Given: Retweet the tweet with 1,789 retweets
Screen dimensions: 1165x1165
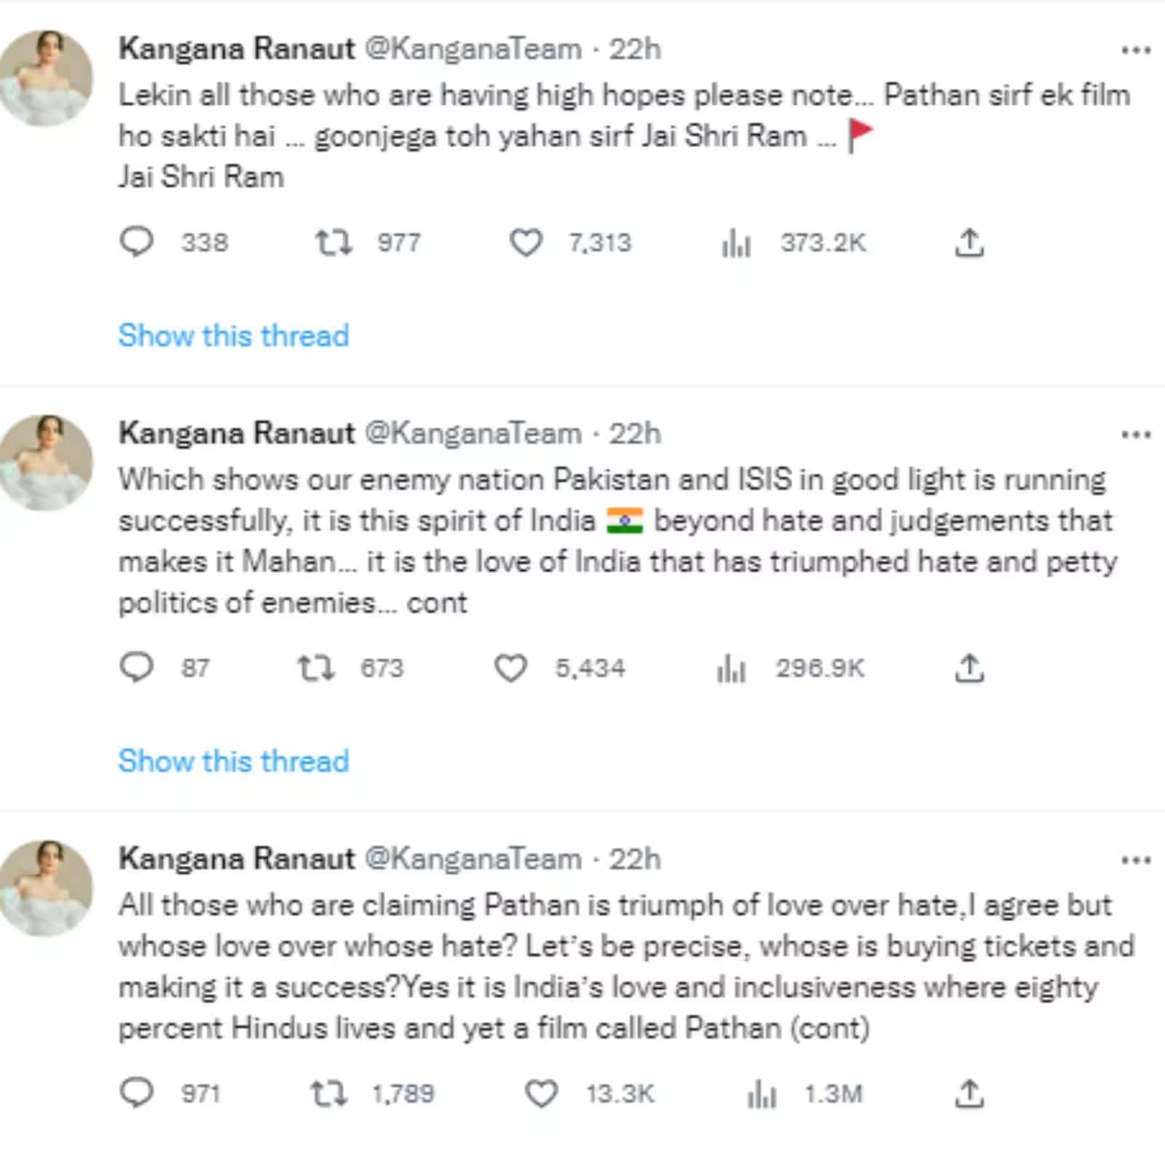Looking at the screenshot, I should [328, 1093].
